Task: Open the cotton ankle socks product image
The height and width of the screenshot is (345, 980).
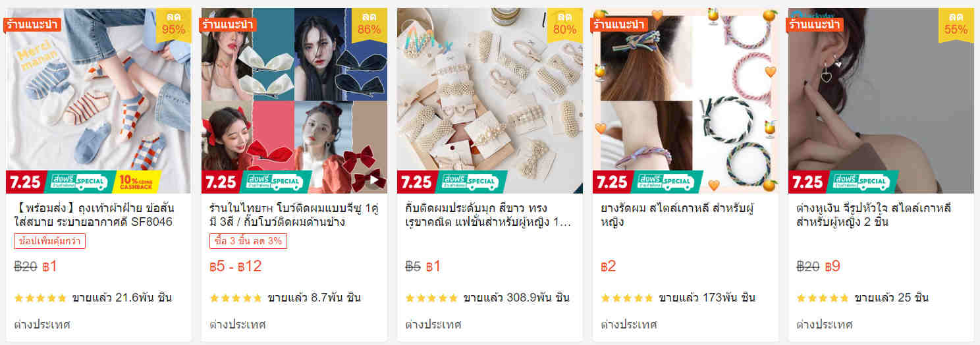Action: coord(99,101)
